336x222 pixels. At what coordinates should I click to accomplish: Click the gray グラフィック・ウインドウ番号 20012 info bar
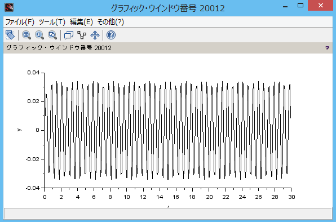168,48
